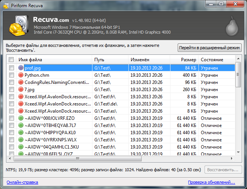This screenshot has height=189, width=247.
Task: Tick the checkbox for ~AXDW^0JYRRXNPS.WLX
Action: tap(11, 140)
